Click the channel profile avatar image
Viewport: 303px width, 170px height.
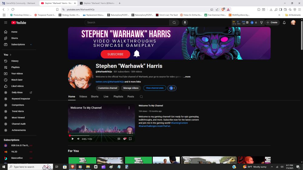point(81,77)
